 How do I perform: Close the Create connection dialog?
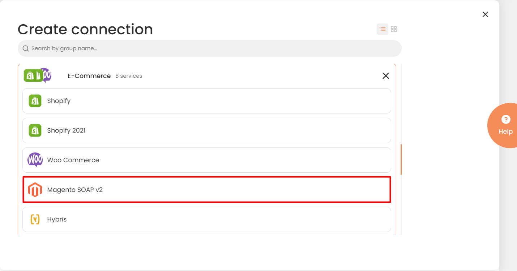click(485, 14)
